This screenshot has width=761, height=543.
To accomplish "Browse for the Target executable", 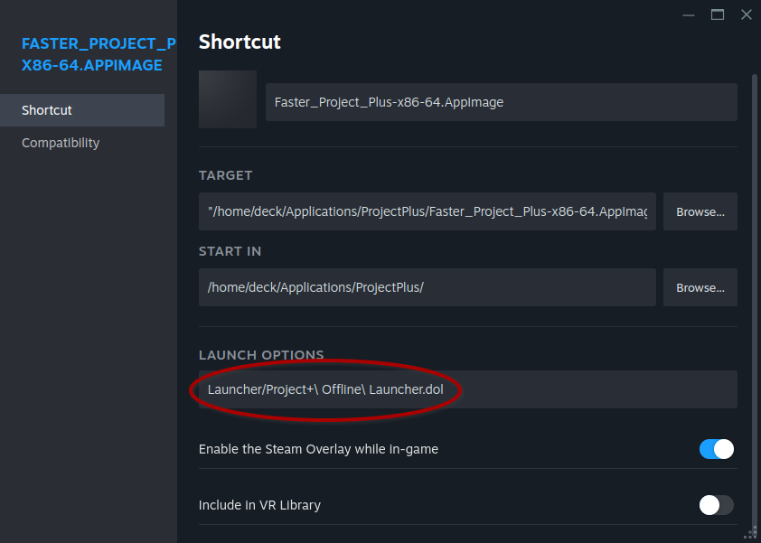I will (x=700, y=211).
